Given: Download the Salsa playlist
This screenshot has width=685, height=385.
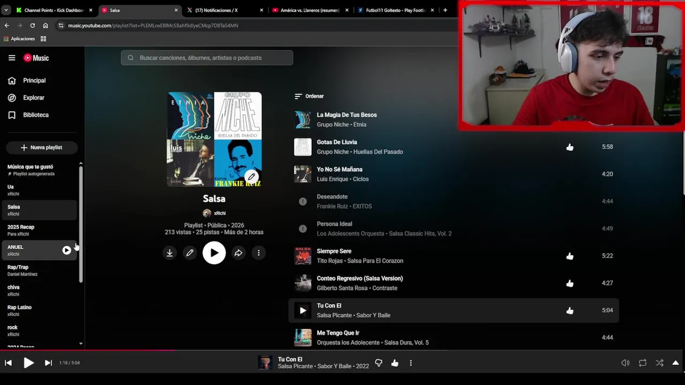Looking at the screenshot, I should coord(170,253).
